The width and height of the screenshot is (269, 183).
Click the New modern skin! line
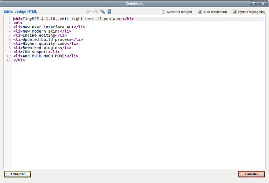pos(42,31)
